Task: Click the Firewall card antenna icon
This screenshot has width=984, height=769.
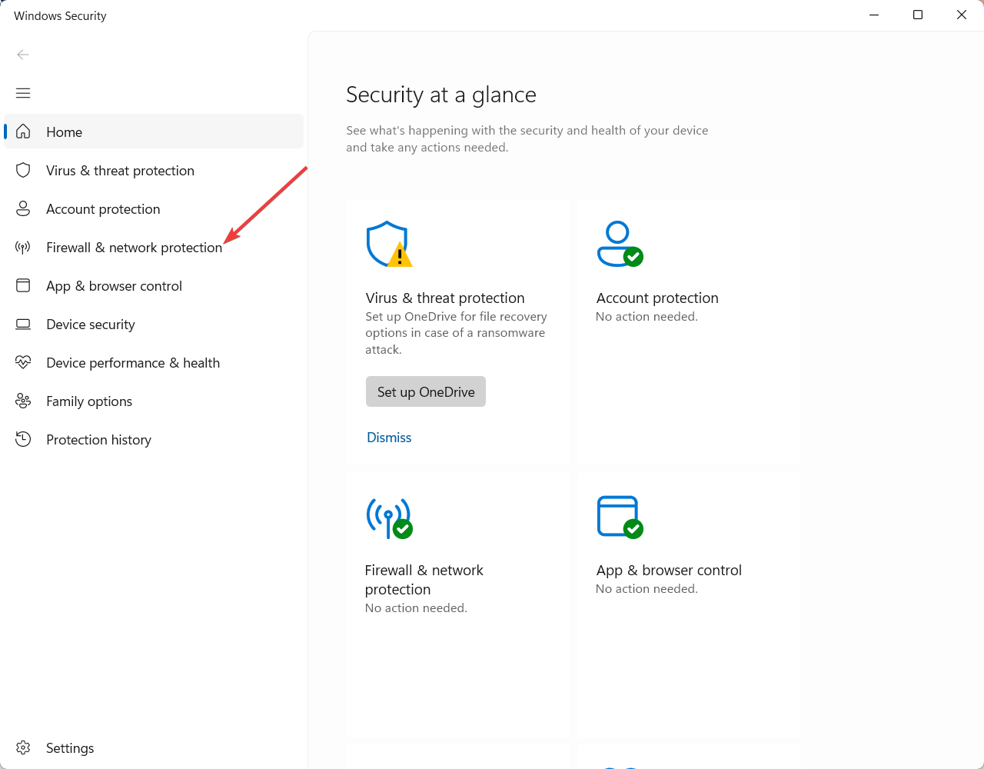Action: [x=389, y=517]
